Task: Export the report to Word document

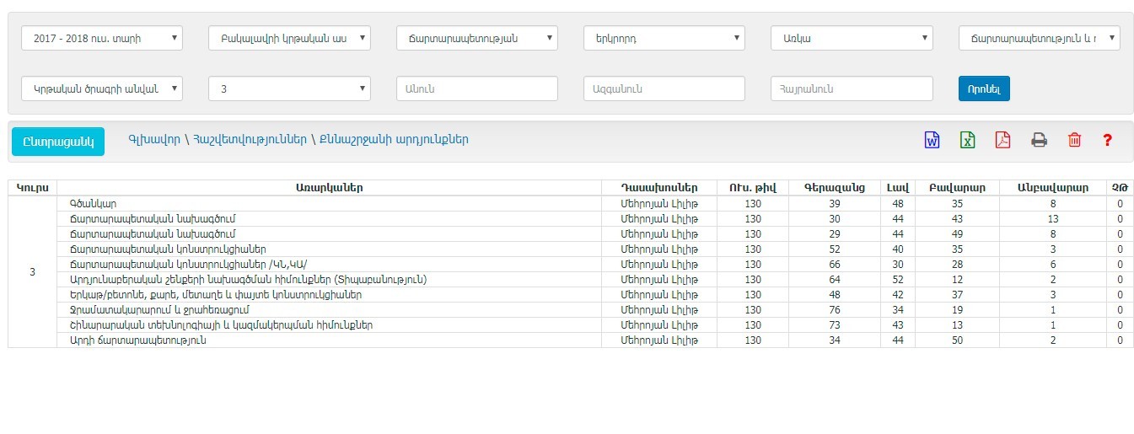Action: (932, 141)
